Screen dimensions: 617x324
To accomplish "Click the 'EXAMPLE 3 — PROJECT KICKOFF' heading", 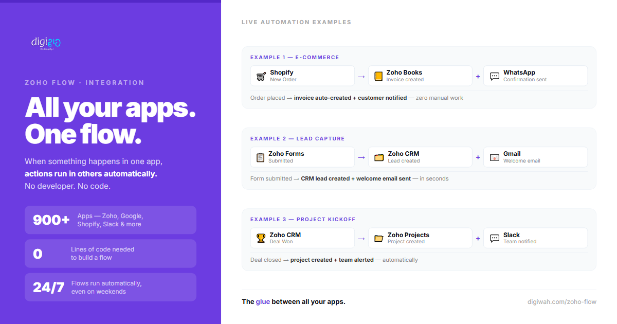I will click(303, 220).
